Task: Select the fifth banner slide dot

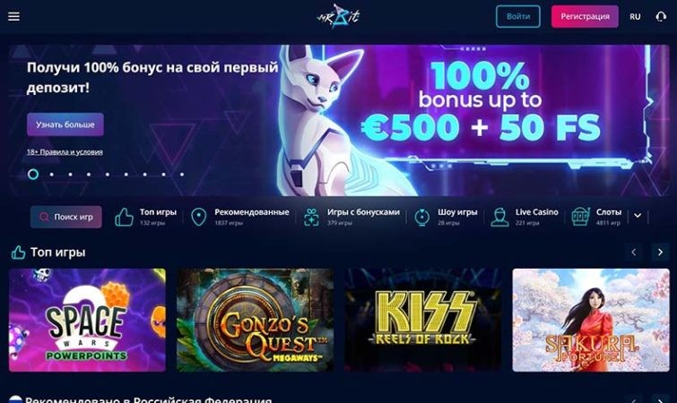Action: click(108, 175)
